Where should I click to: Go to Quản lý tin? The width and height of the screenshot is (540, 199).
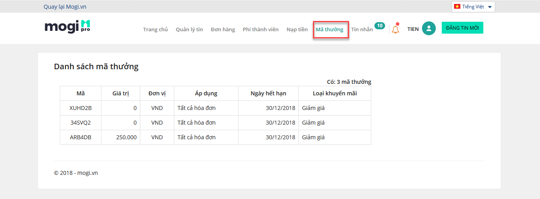189,29
